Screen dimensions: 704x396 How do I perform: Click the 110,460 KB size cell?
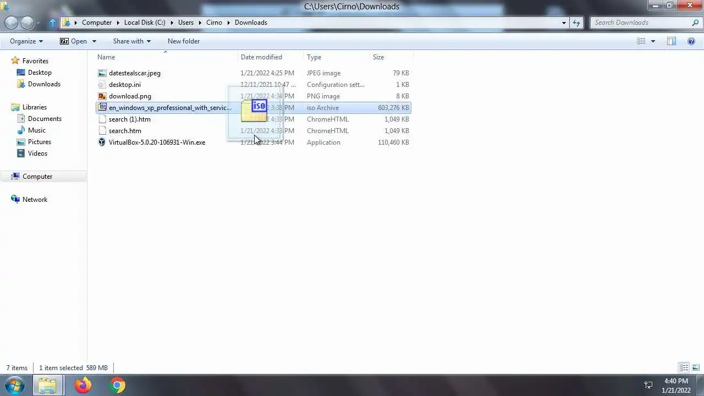[x=393, y=142]
